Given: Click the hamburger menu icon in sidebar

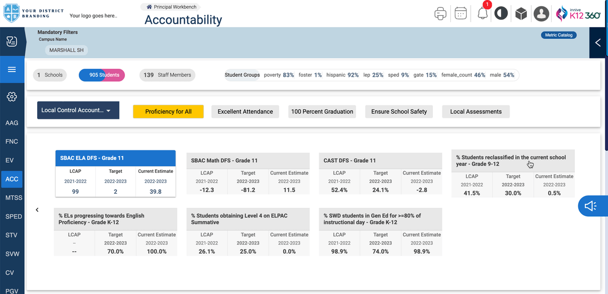Looking at the screenshot, I should (x=12, y=69).
